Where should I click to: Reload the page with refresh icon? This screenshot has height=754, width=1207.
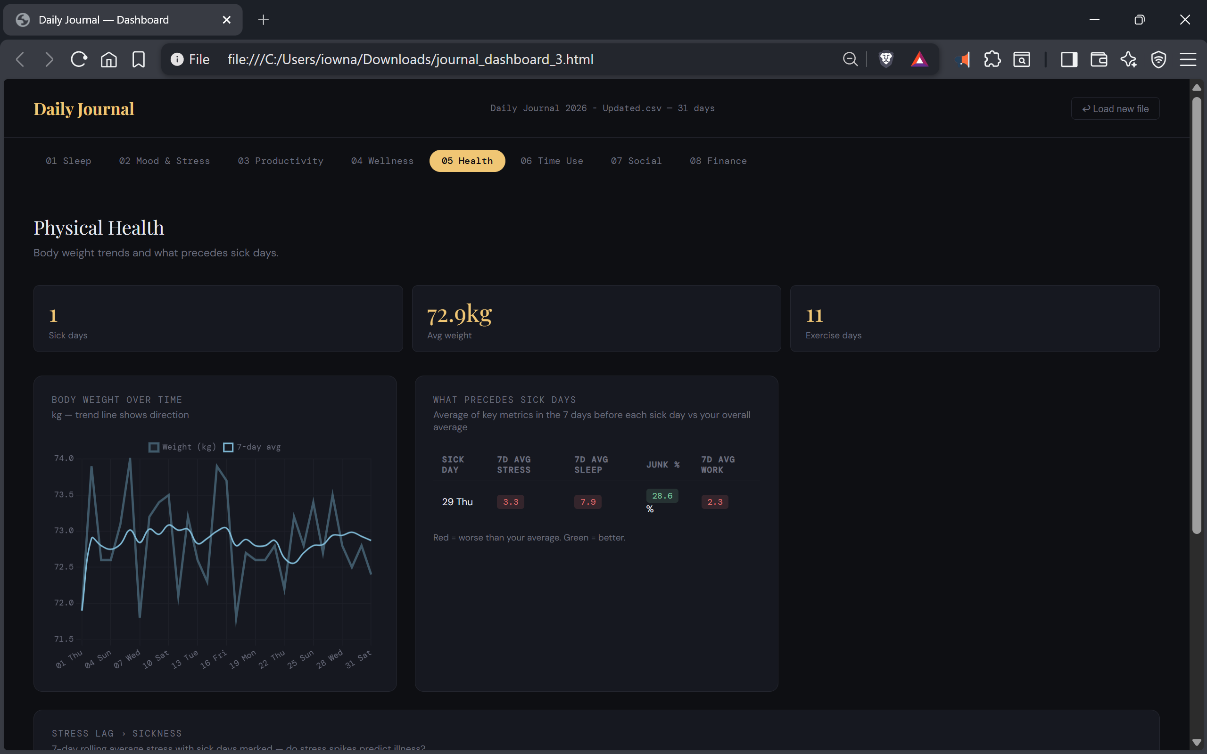click(79, 59)
